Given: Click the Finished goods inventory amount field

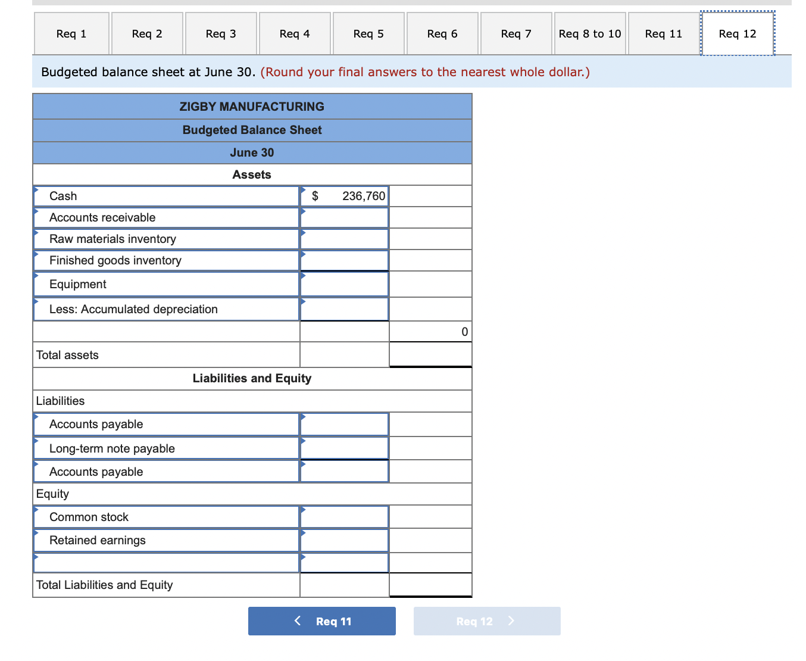Looking at the screenshot, I should click(x=345, y=260).
